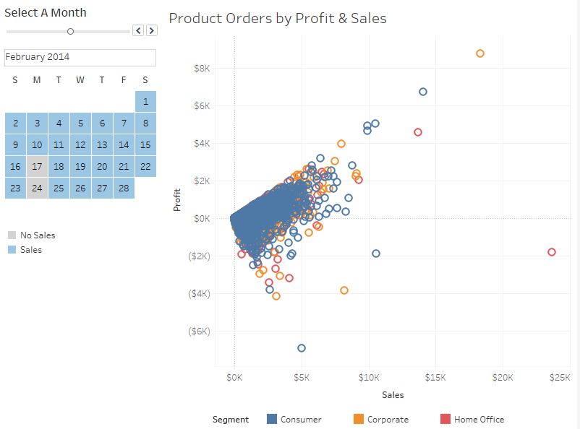Click the topmost orange Corporate outlier point

[480, 53]
